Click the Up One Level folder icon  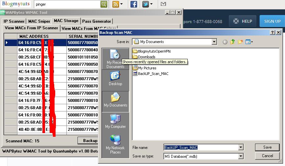click(232, 42)
